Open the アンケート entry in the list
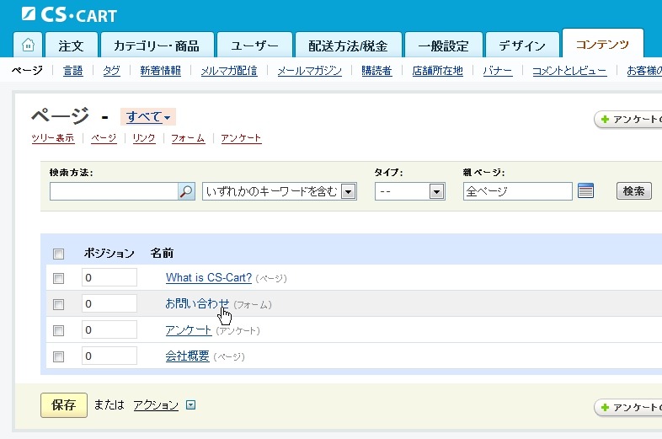 coord(189,329)
